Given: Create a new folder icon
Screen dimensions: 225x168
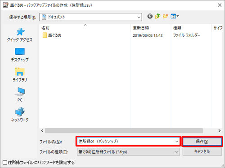Looking at the screenshot, I should 165,16.
